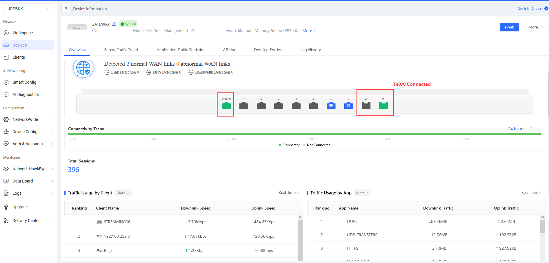Open AI Diagnostics in the sidebar
Image resolution: width=549 pixels, height=263 pixels.
pos(25,94)
